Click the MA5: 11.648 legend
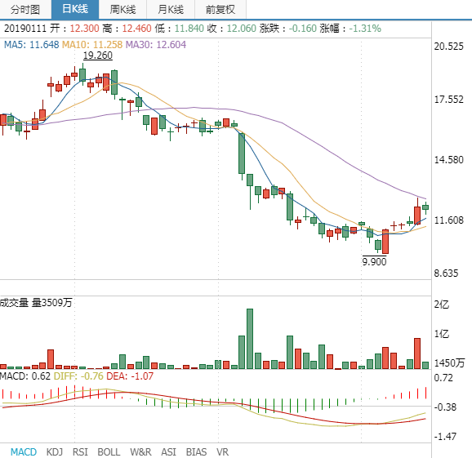The width and height of the screenshot is (472, 458). click(x=31, y=45)
